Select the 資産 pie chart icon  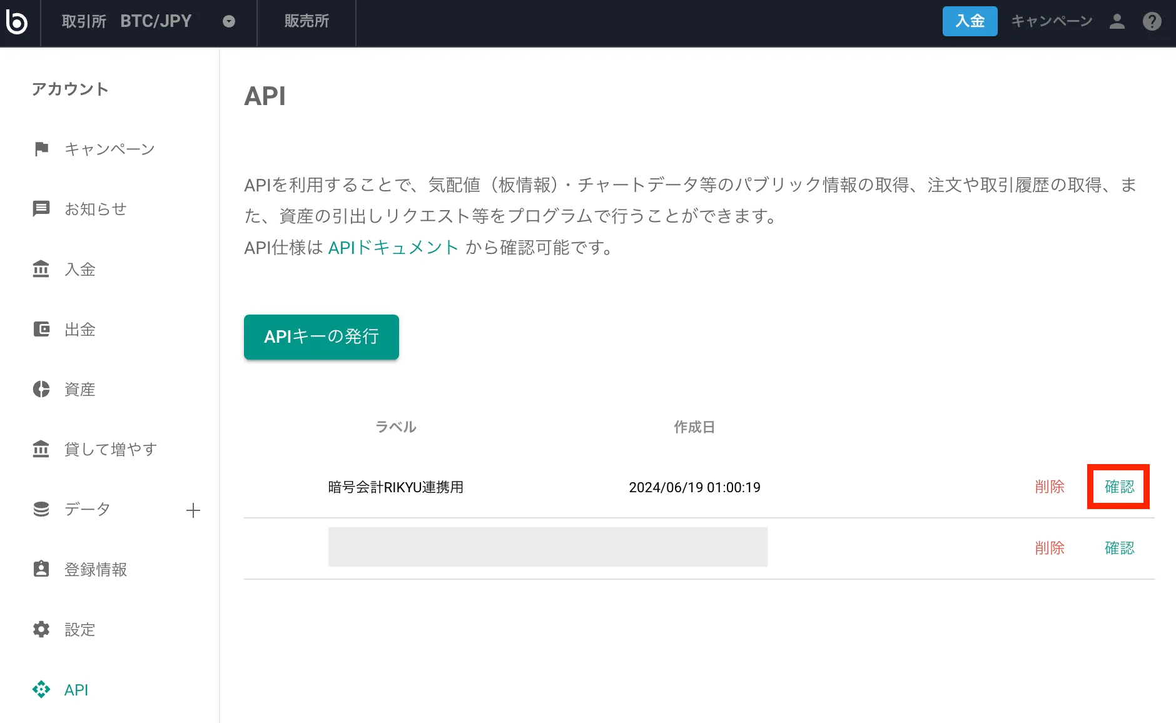coord(41,389)
